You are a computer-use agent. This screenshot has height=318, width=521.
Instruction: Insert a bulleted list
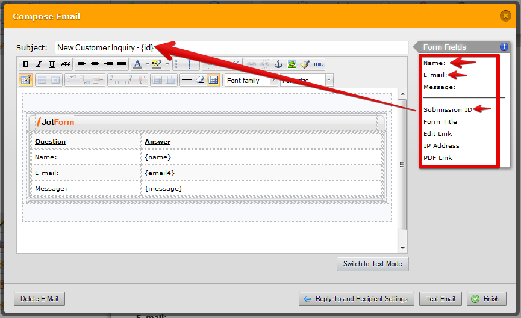pyautogui.click(x=179, y=64)
